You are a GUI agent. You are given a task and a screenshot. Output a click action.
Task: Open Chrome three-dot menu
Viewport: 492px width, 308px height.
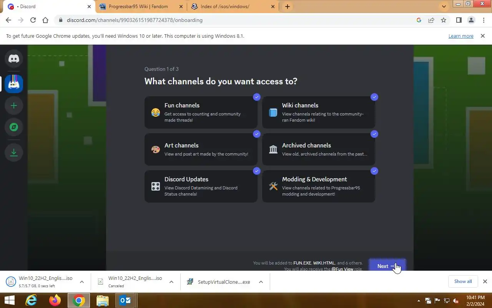pos(484,20)
